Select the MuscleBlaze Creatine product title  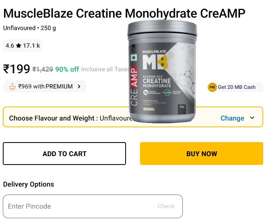click(x=124, y=14)
